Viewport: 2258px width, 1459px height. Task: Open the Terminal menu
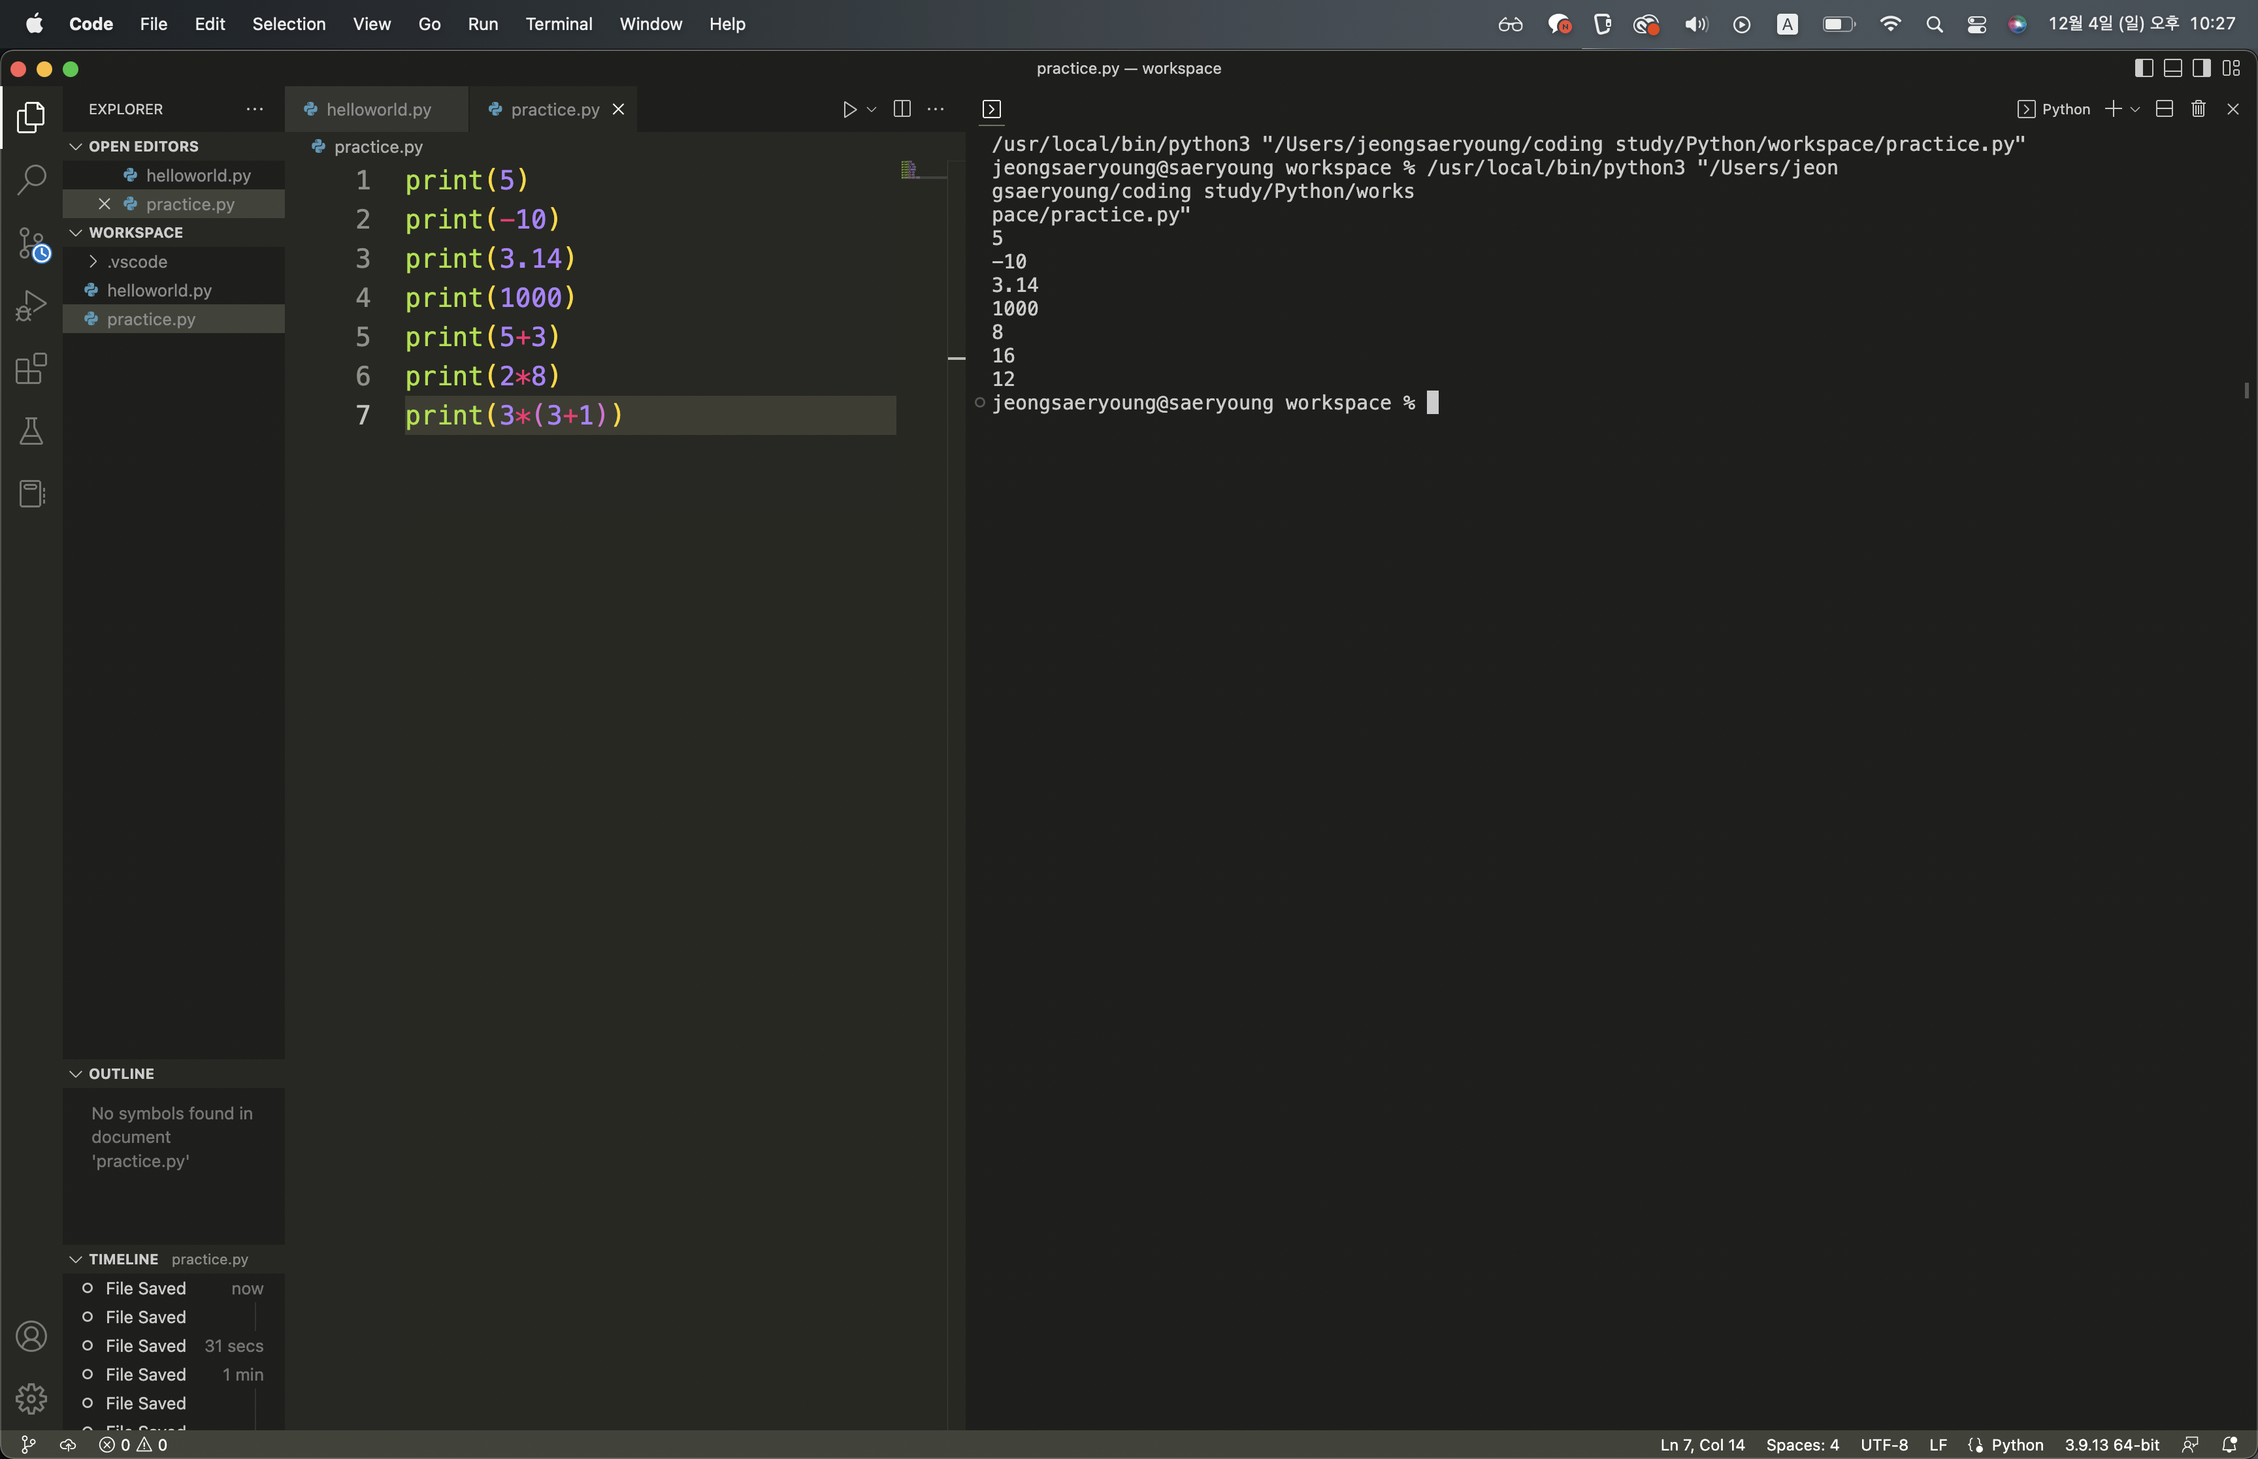(558, 24)
